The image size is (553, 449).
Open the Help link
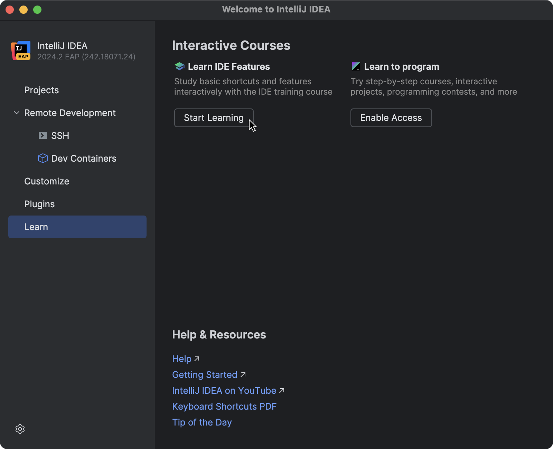point(181,359)
